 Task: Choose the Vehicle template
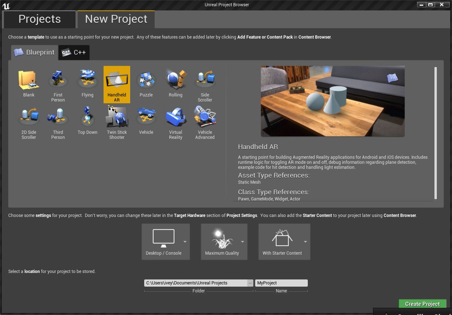(x=146, y=122)
